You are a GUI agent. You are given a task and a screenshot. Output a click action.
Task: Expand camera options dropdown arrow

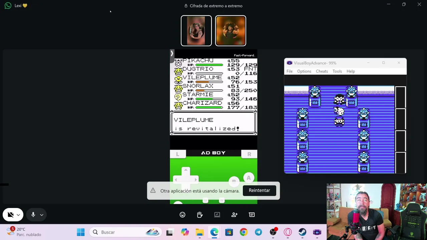click(18, 215)
